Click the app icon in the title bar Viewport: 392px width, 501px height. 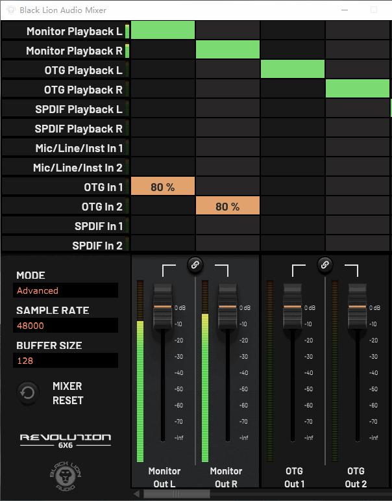click(x=9, y=10)
